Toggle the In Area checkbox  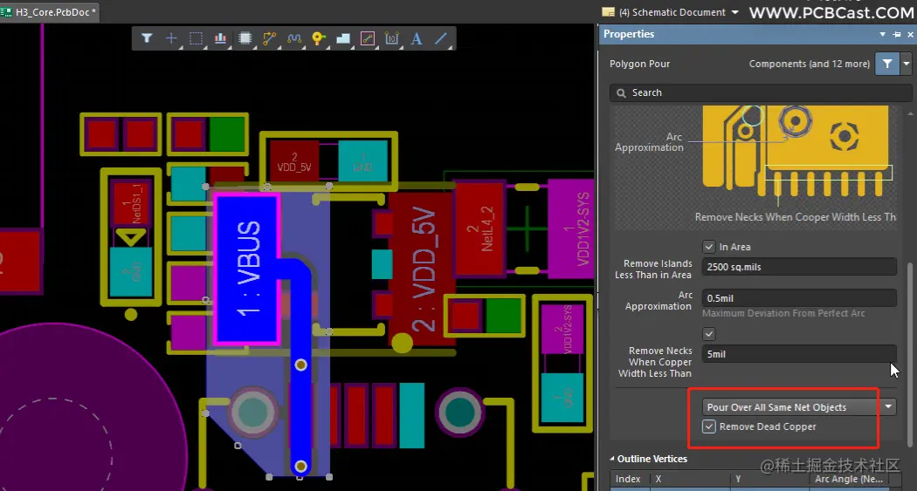[x=709, y=247]
